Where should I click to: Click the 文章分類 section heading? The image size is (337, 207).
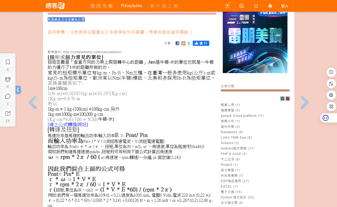point(227,86)
